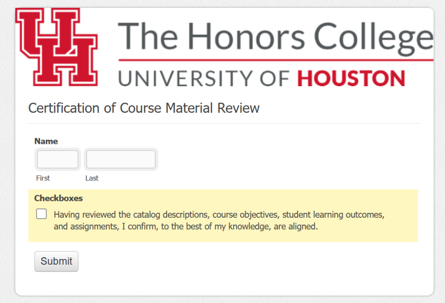Click the red divider line under Honors College

276,58
